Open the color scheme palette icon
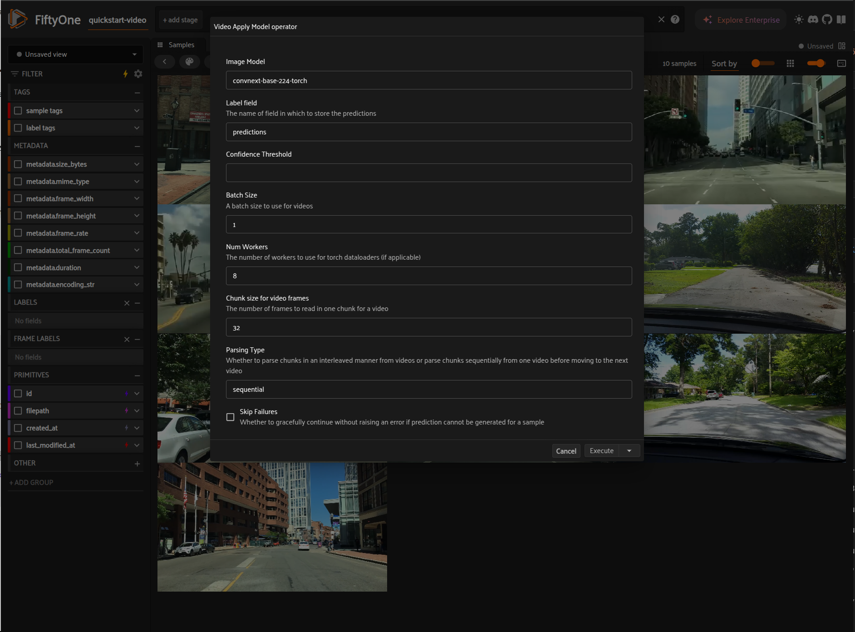The width and height of the screenshot is (855, 632). 190,61
